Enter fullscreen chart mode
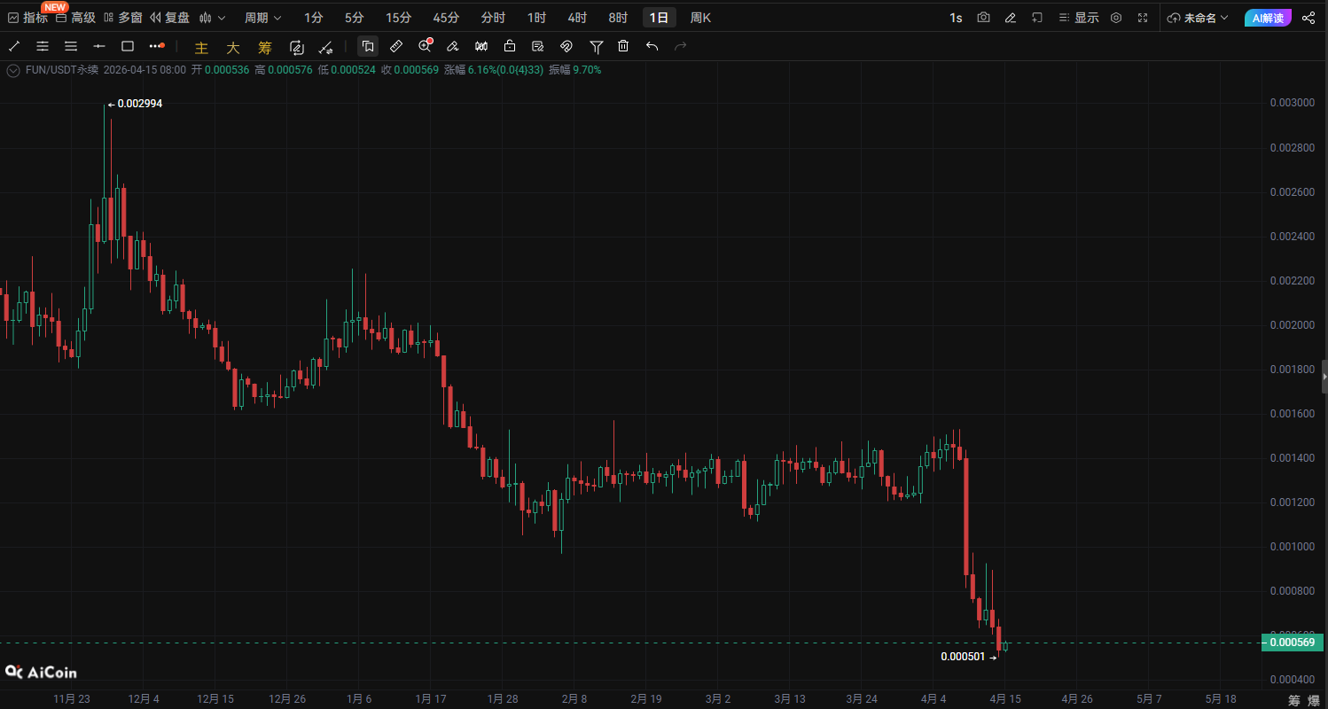This screenshot has height=709, width=1328. pos(1143,18)
